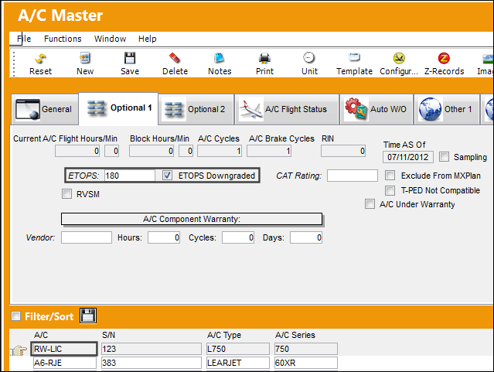
Task: Click the warranty Cycles field
Action: click(x=238, y=237)
